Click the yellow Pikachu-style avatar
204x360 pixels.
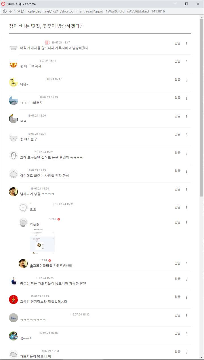point(13,82)
